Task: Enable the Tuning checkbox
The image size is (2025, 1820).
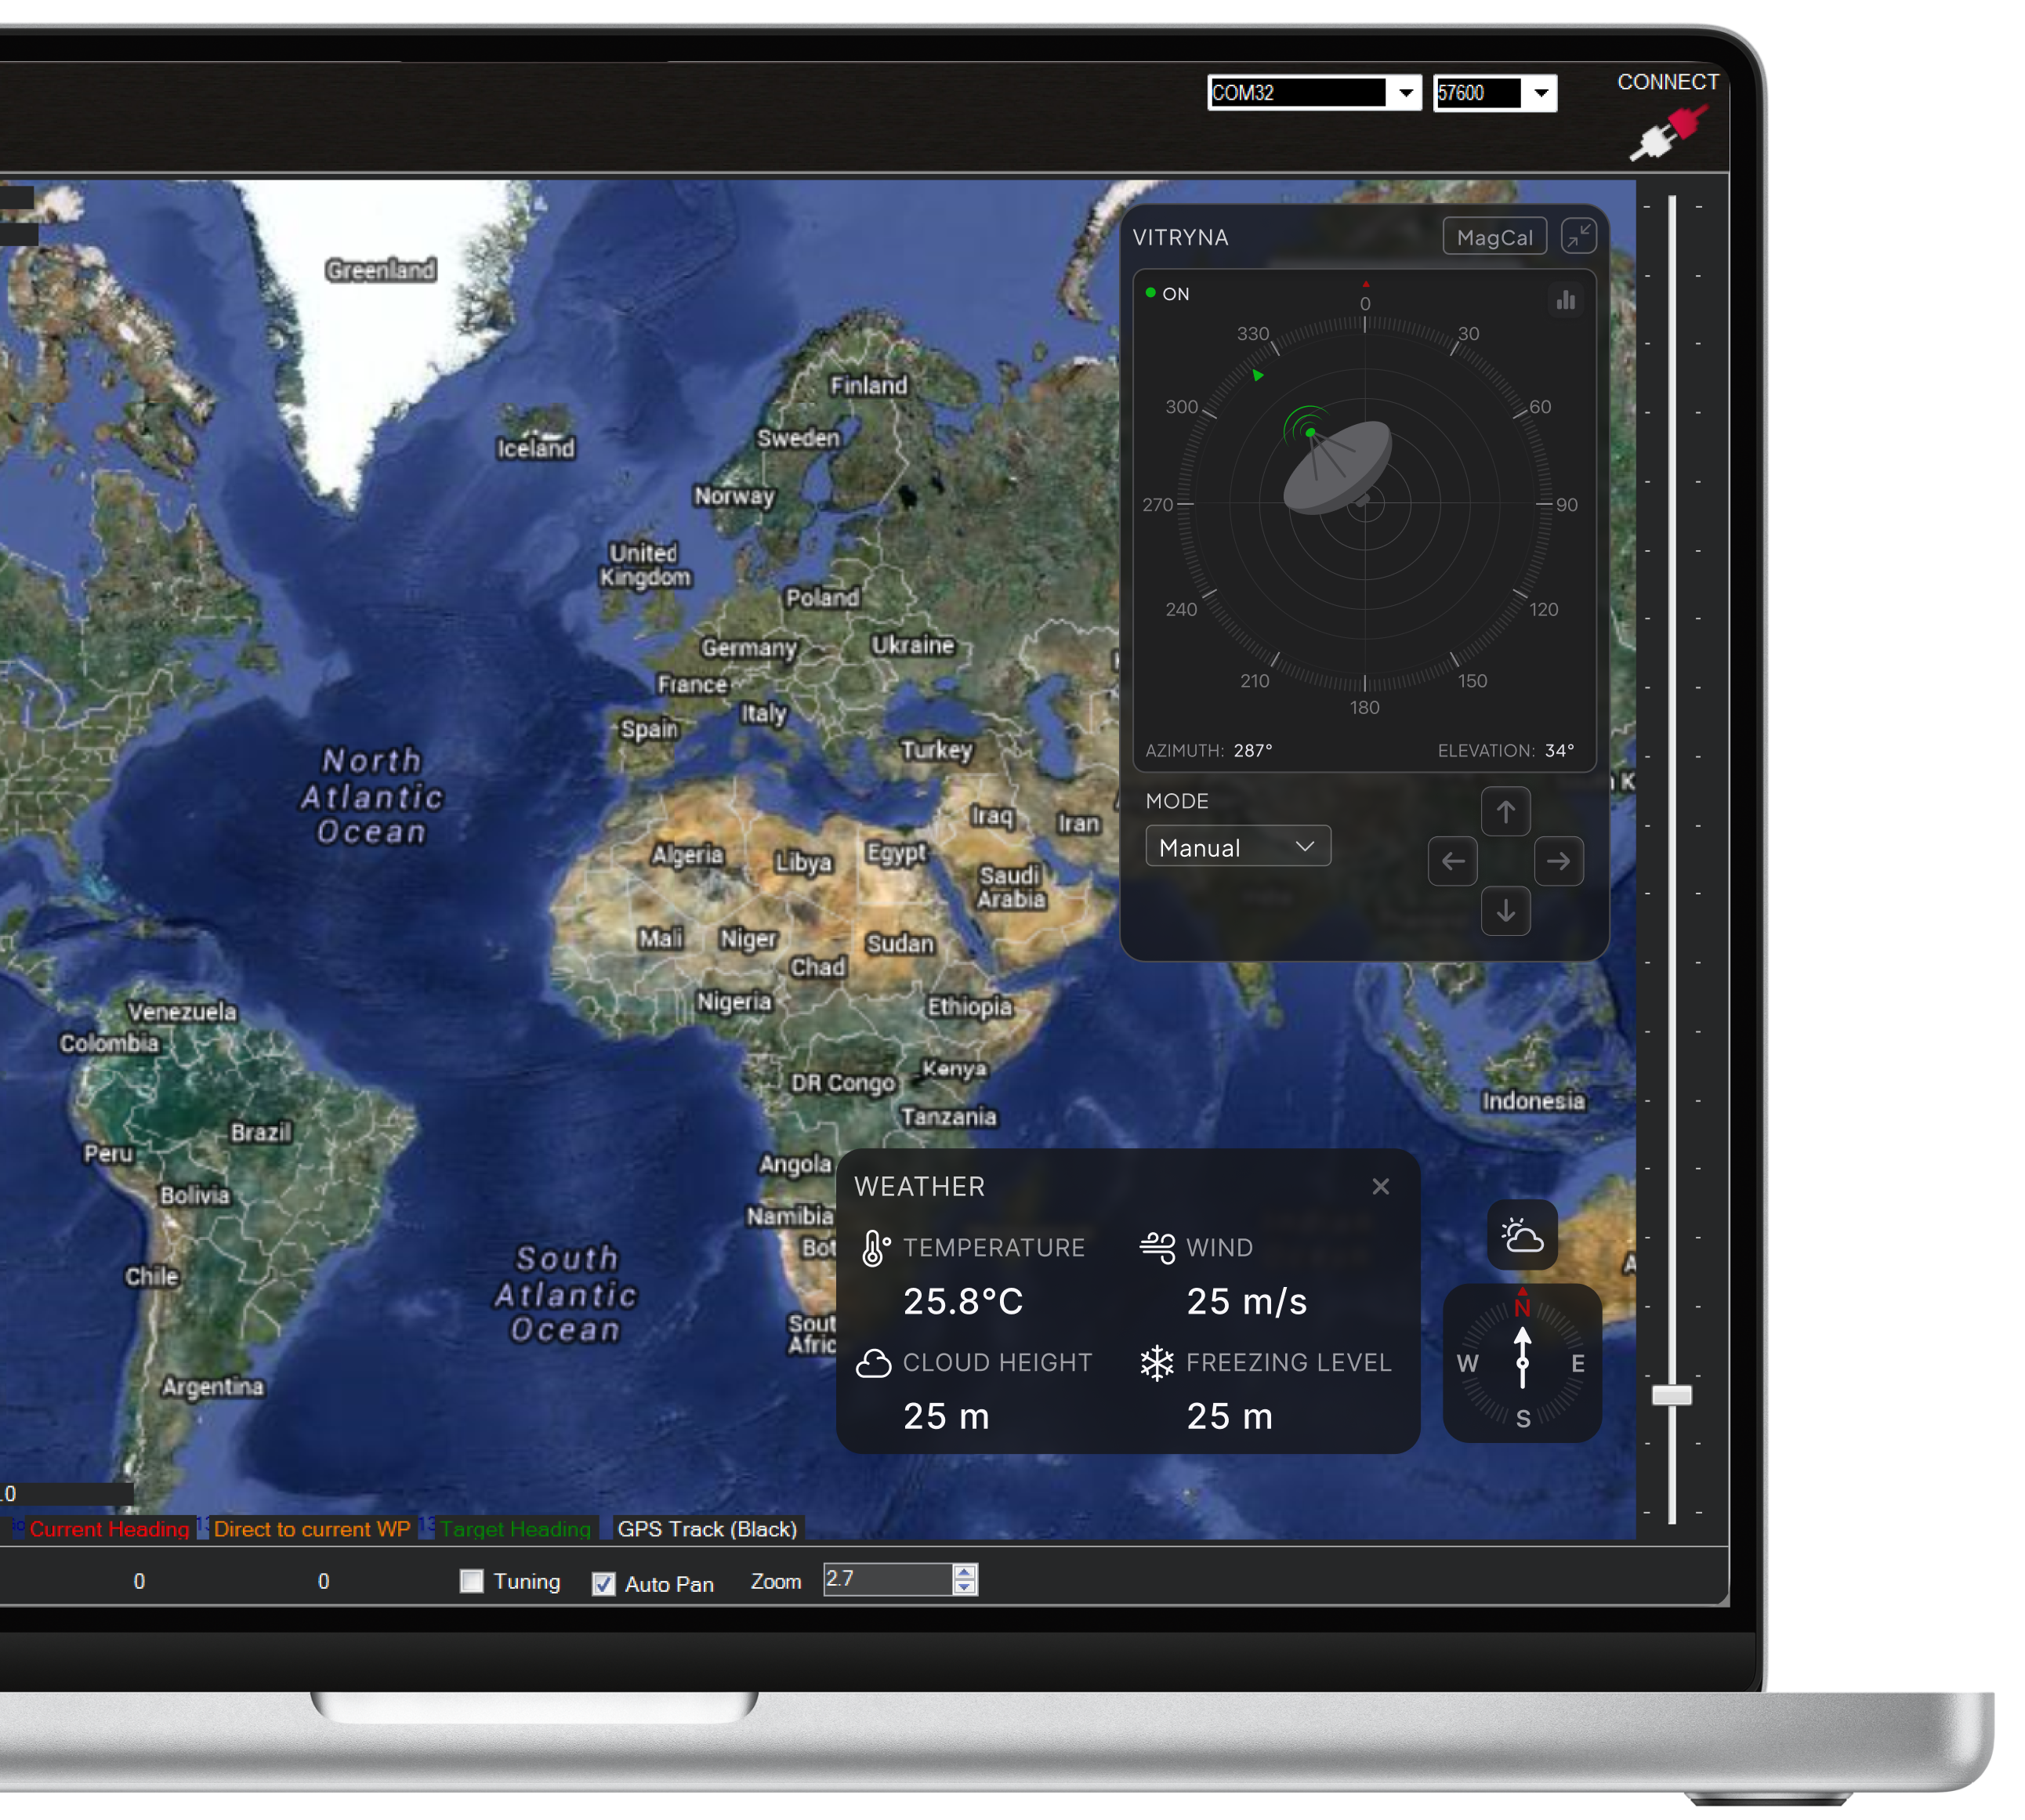Action: pos(471,1581)
